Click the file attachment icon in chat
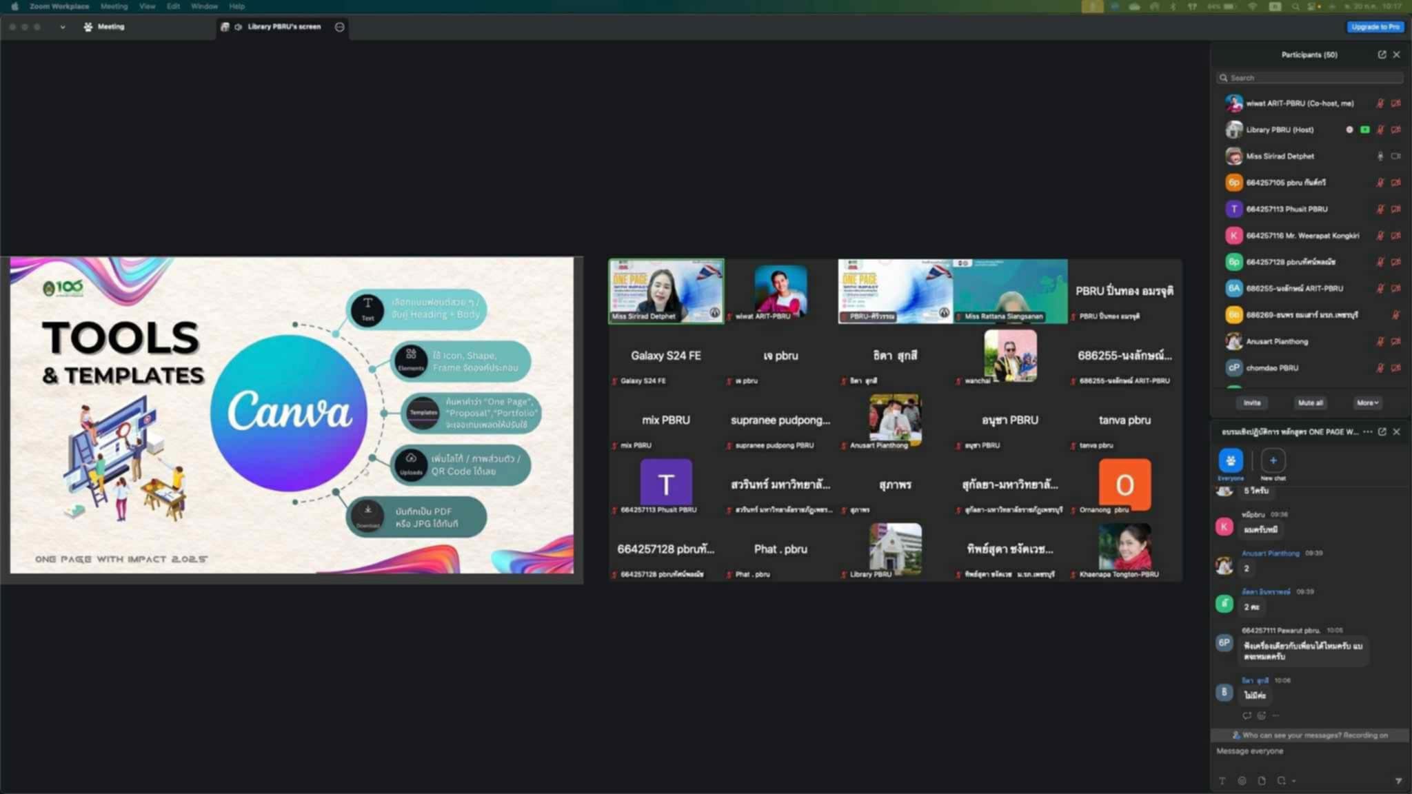1412x794 pixels. point(1262,781)
